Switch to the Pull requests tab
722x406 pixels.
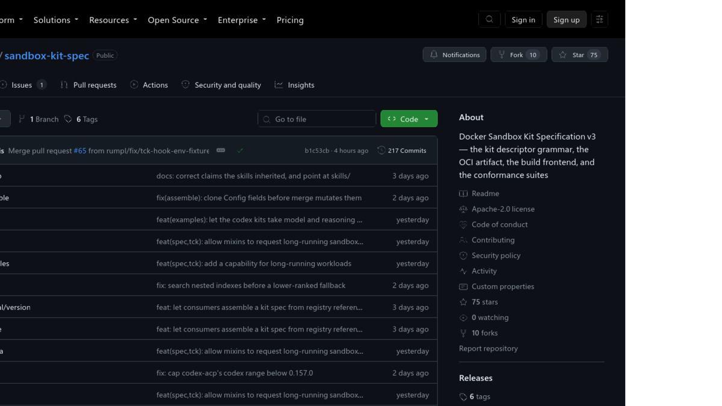[x=88, y=85]
